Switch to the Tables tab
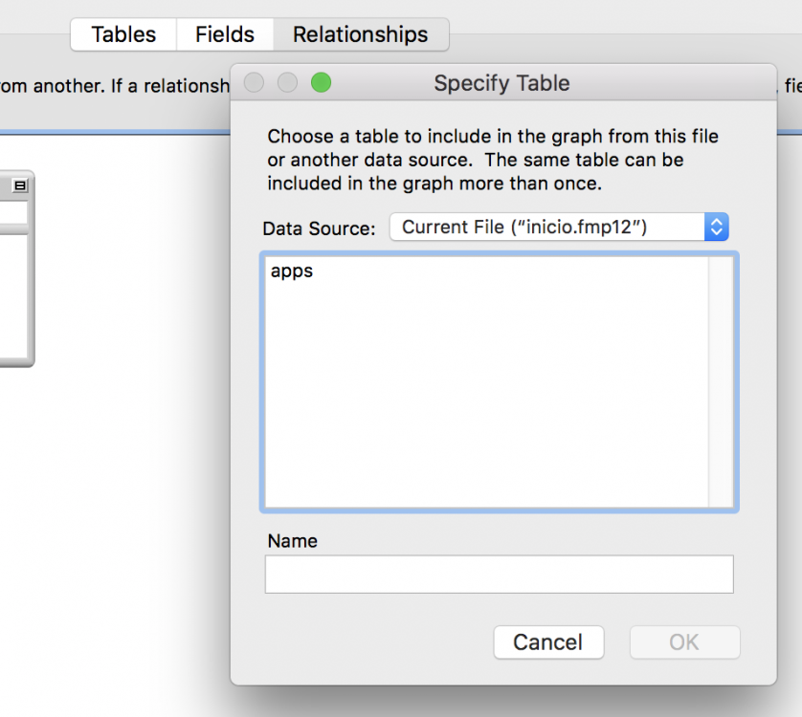 (123, 34)
